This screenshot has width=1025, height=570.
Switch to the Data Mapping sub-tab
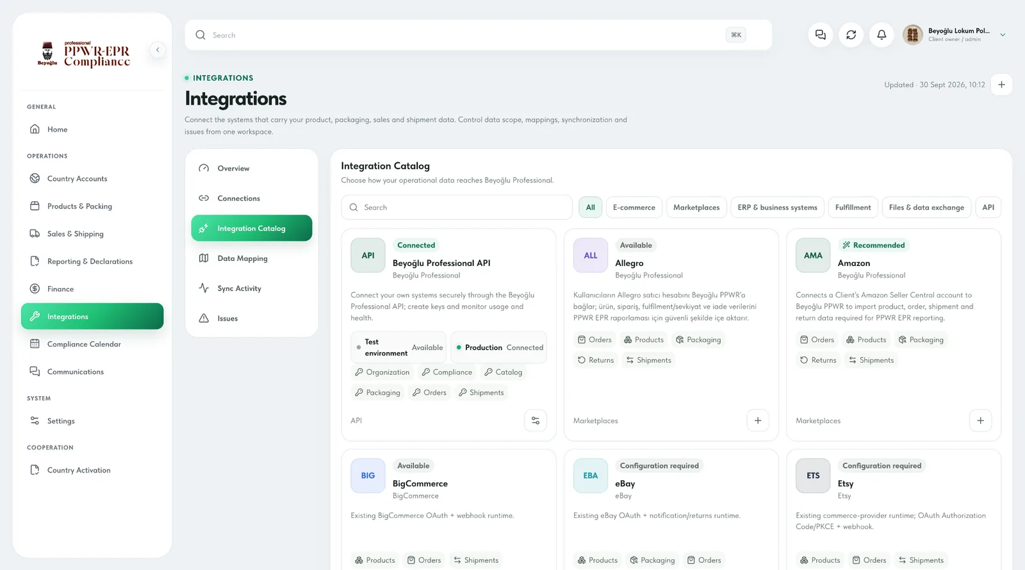click(x=252, y=258)
